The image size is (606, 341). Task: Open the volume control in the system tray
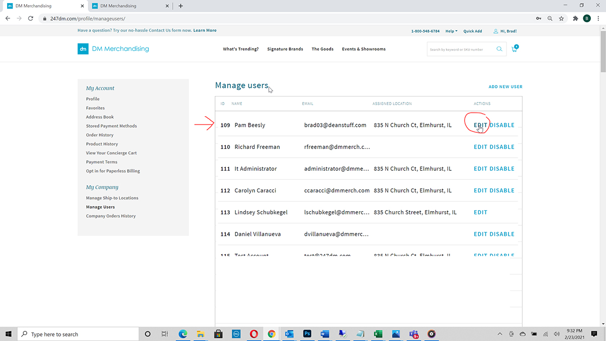[557, 334]
